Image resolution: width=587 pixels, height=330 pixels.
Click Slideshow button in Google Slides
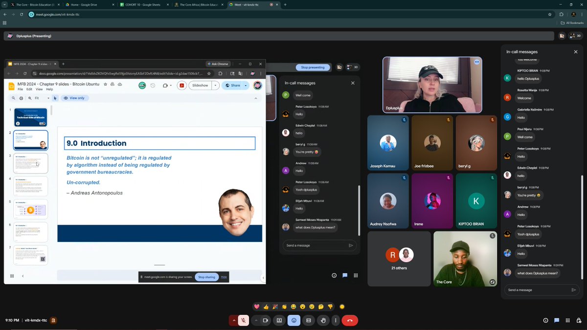[x=201, y=85]
